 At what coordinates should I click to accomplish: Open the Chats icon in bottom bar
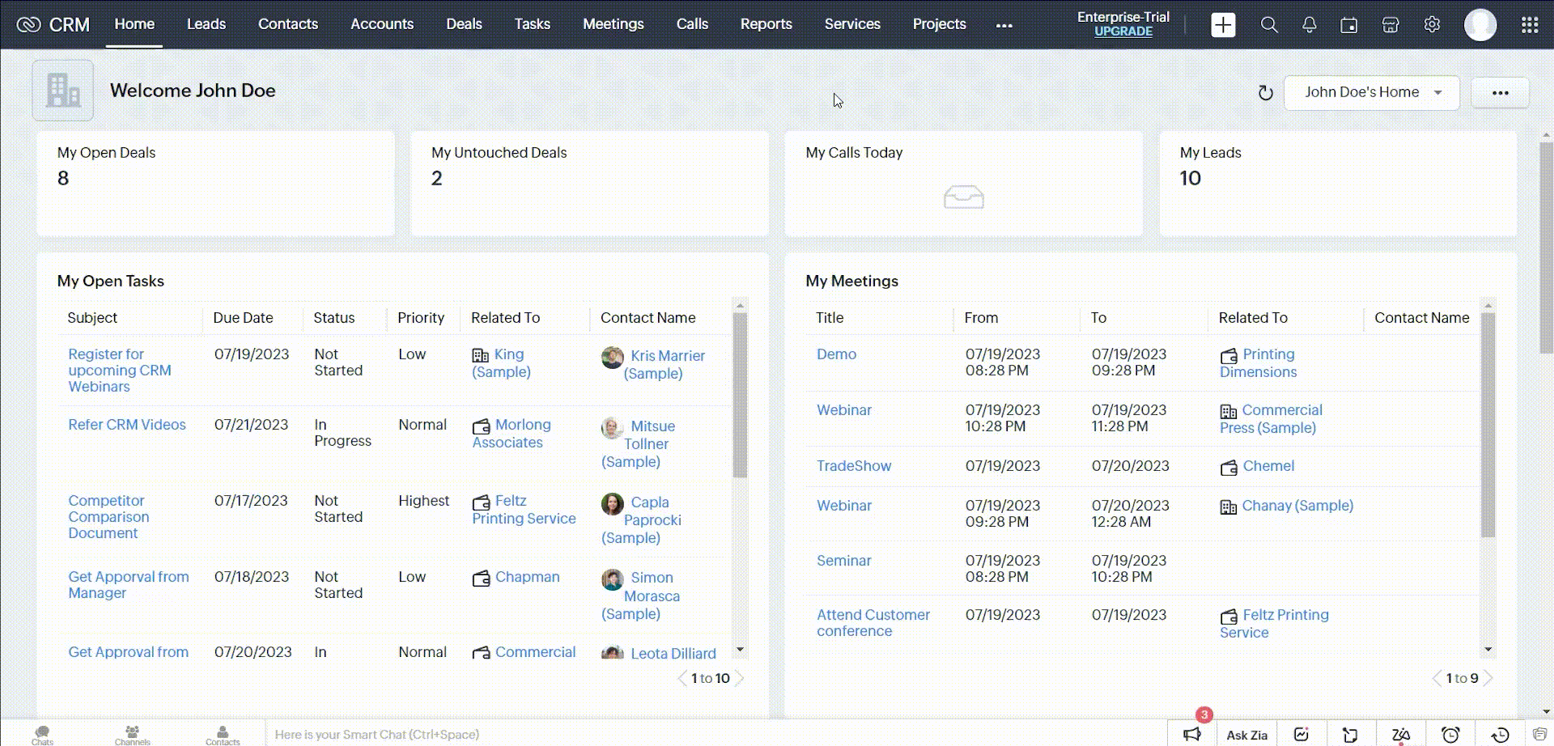(42, 735)
